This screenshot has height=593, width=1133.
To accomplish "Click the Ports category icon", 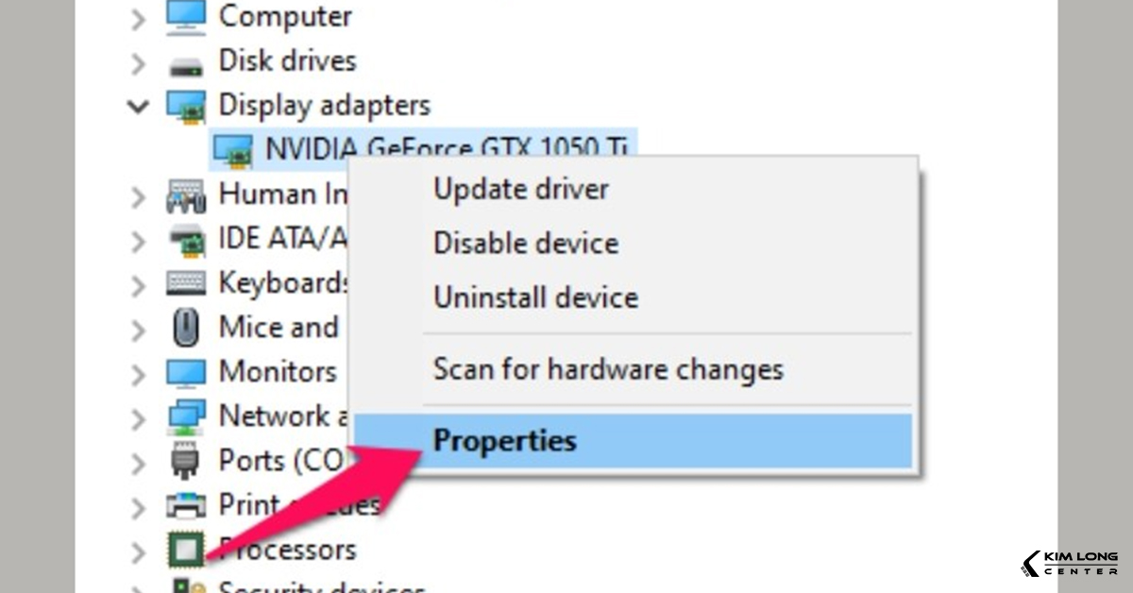I will tap(186, 462).
